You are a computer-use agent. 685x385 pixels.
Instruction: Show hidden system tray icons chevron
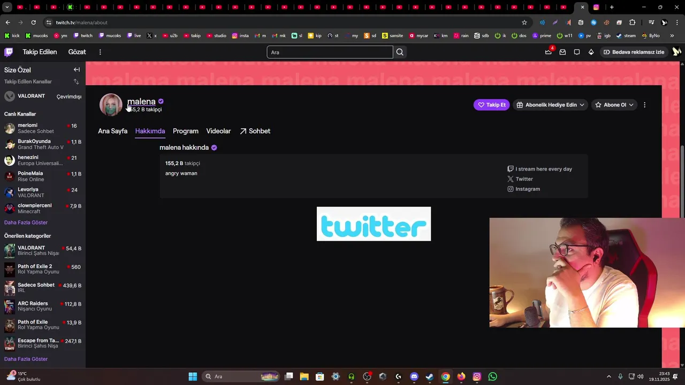pyautogui.click(x=608, y=376)
